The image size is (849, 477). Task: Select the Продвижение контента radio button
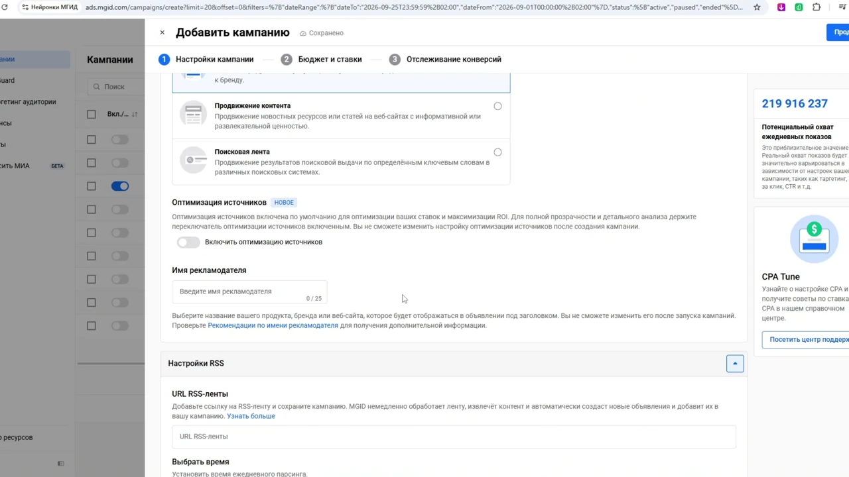pyautogui.click(x=497, y=106)
